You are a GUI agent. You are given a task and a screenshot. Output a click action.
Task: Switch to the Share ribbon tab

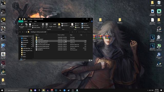click(31, 21)
